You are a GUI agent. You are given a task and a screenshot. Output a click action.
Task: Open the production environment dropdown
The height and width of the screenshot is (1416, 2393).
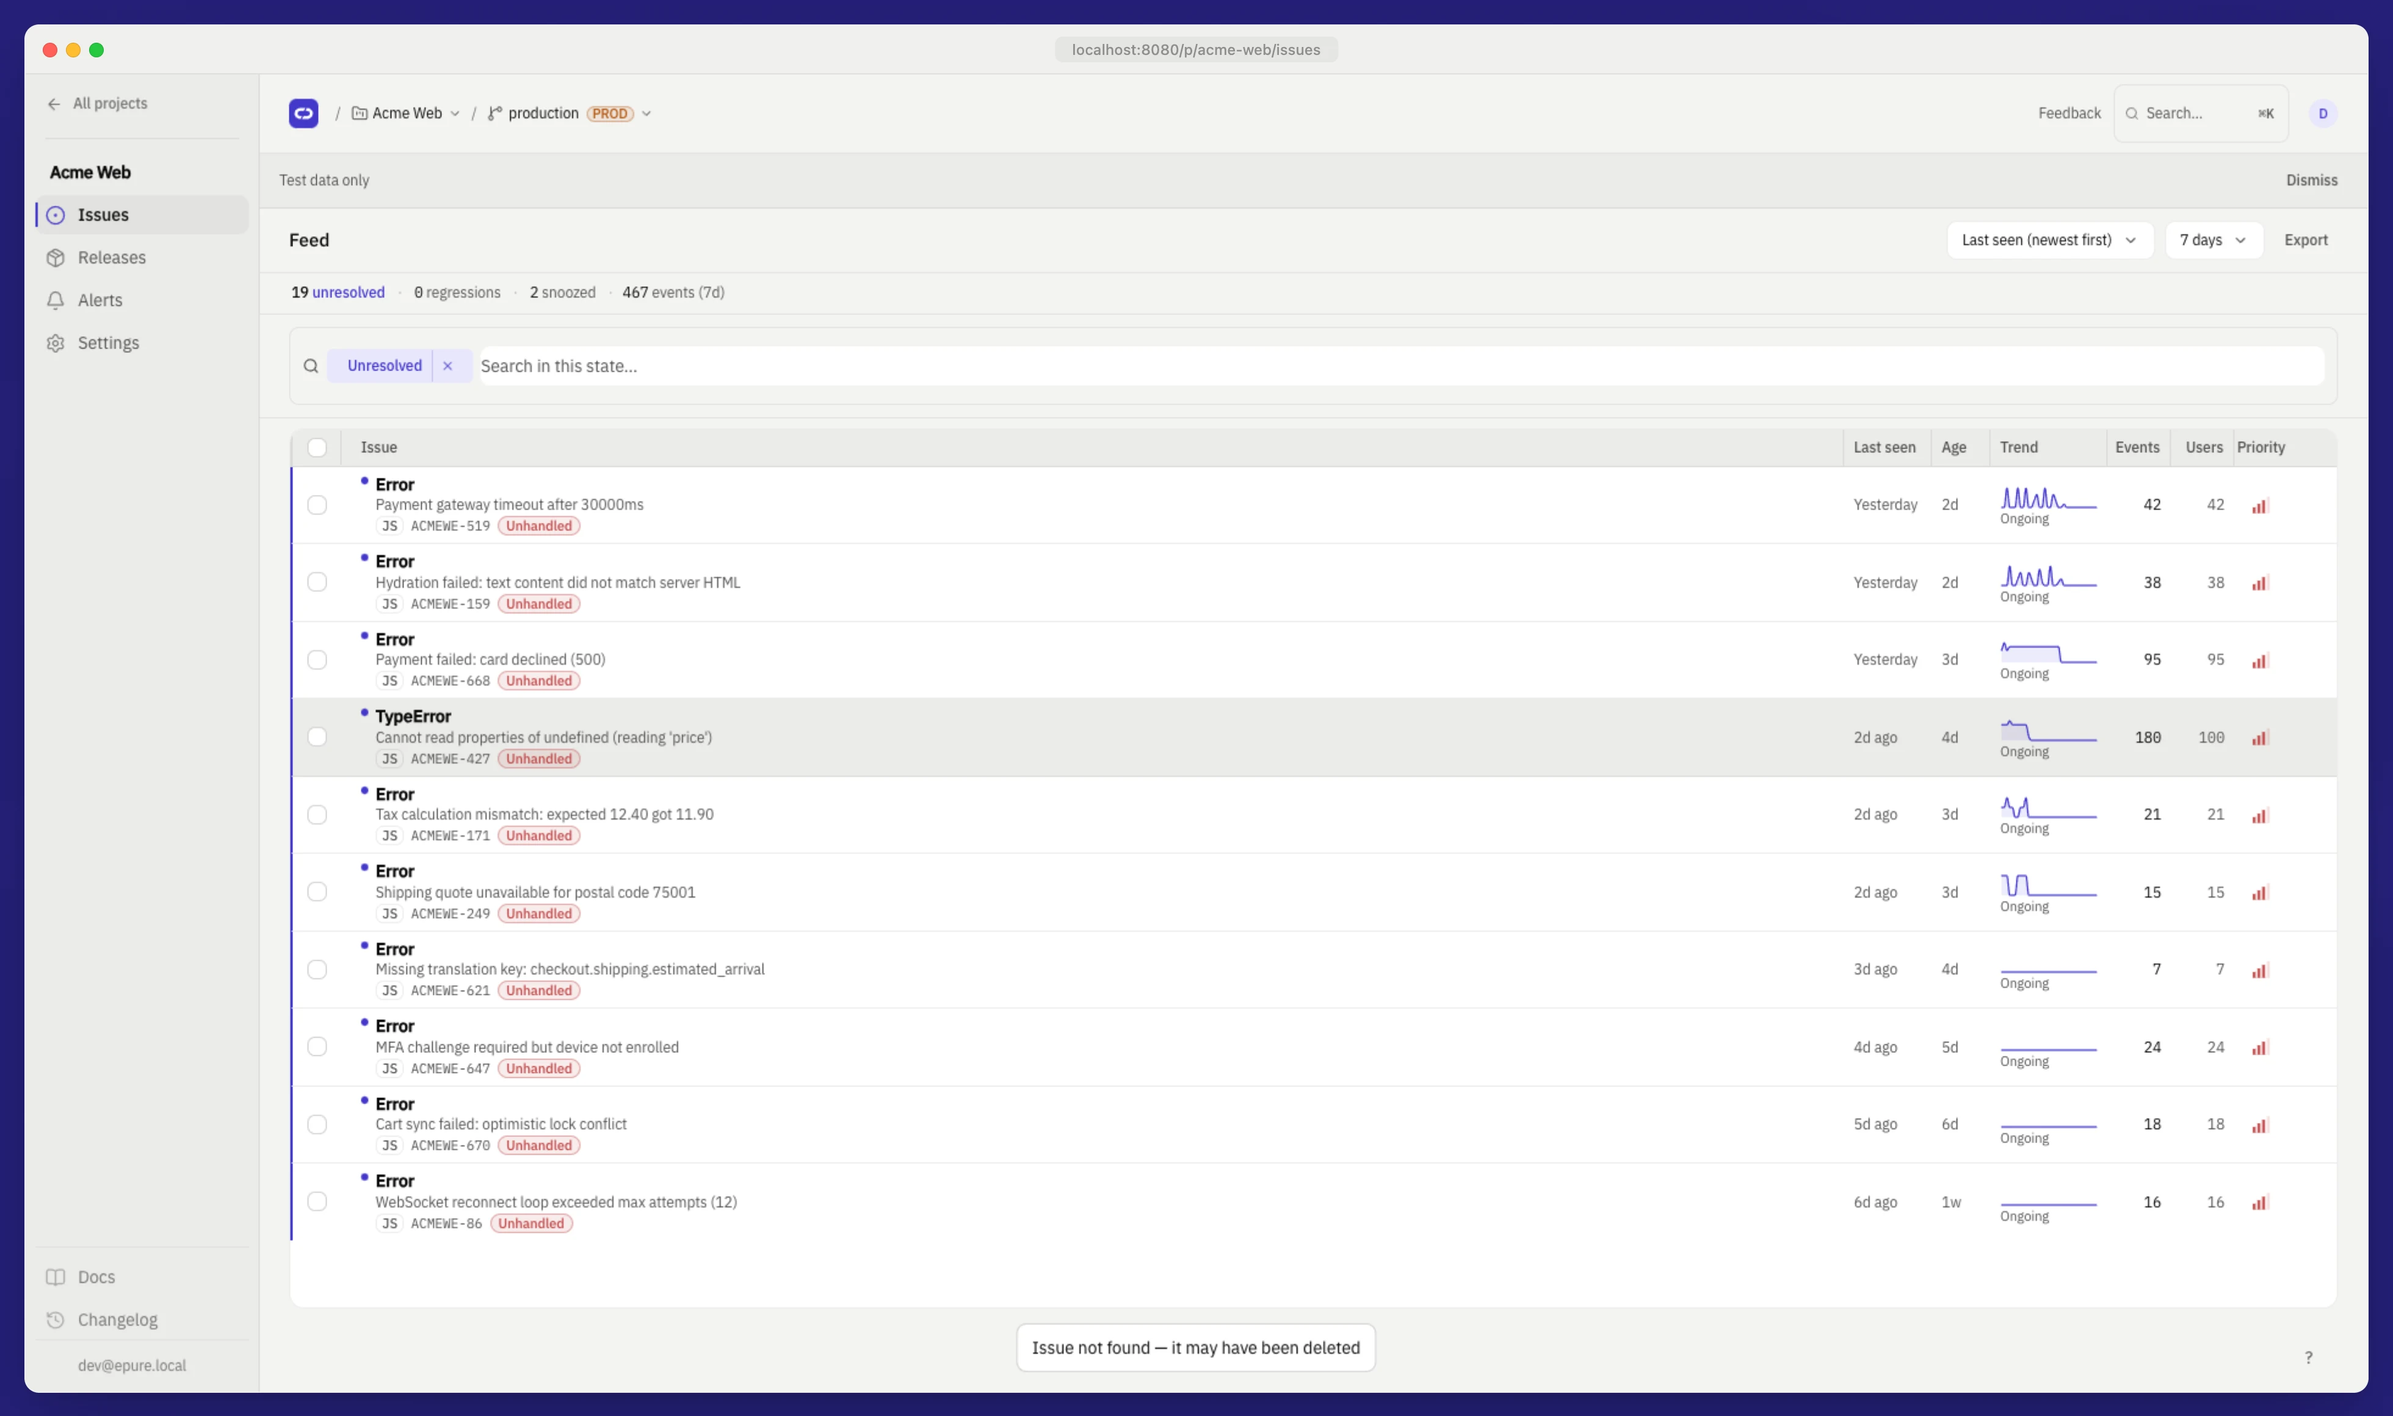click(x=570, y=114)
